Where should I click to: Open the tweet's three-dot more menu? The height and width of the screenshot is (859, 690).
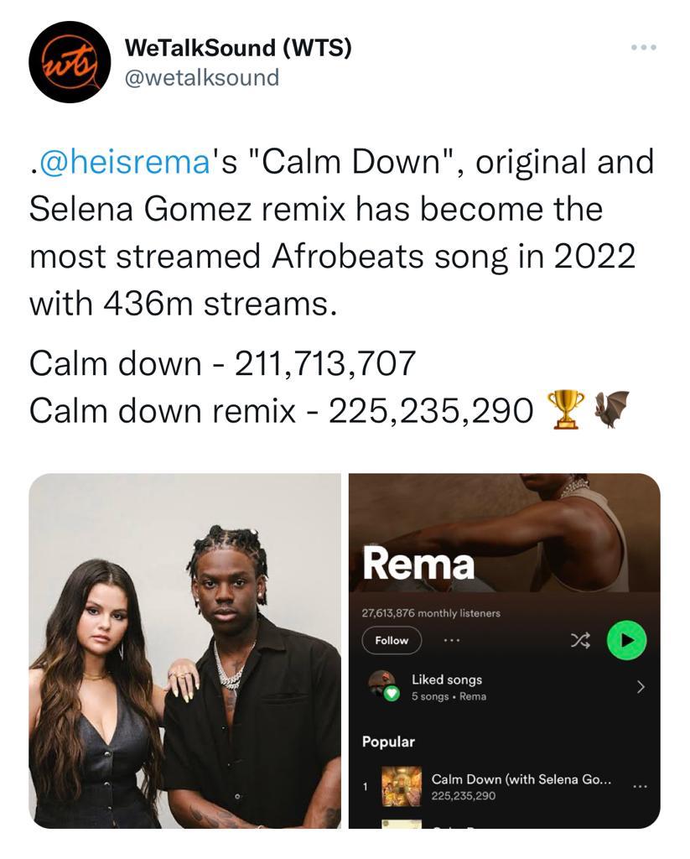(x=643, y=47)
